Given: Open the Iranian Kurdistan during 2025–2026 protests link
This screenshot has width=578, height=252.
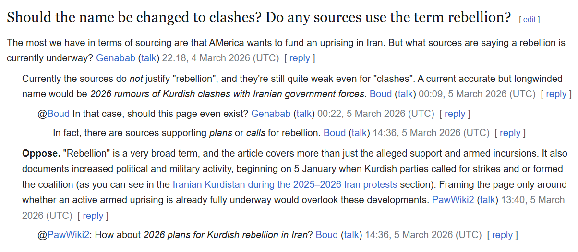Looking at the screenshot, I should pos(285,184).
